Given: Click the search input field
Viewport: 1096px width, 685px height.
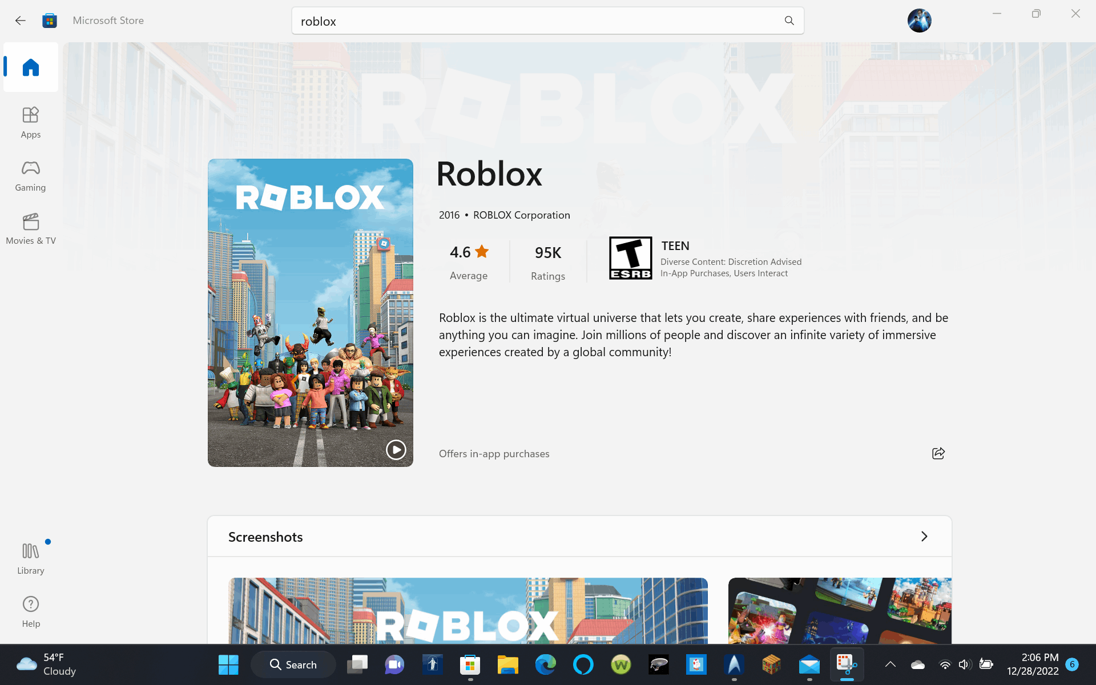Looking at the screenshot, I should [547, 21].
